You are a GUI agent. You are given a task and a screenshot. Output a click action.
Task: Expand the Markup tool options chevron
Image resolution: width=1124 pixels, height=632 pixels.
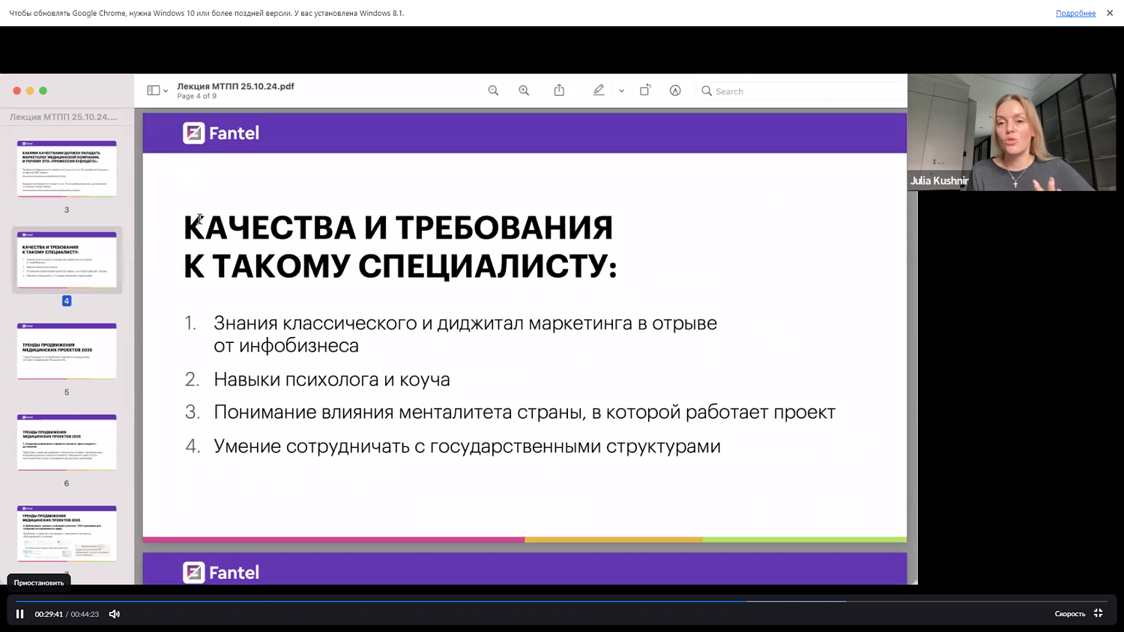click(x=620, y=90)
